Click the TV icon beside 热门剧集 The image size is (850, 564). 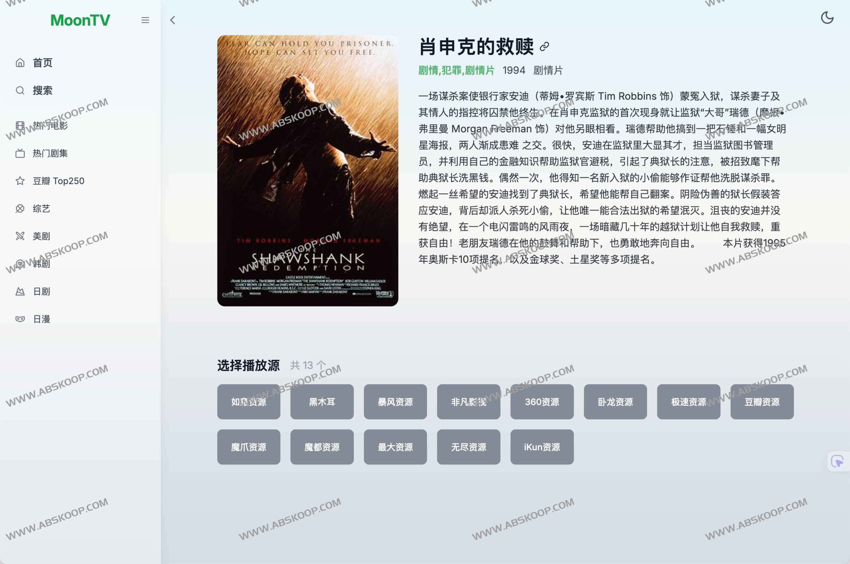20,153
